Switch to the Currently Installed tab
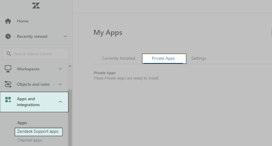The height and width of the screenshot is (146, 272). pyautogui.click(x=118, y=59)
